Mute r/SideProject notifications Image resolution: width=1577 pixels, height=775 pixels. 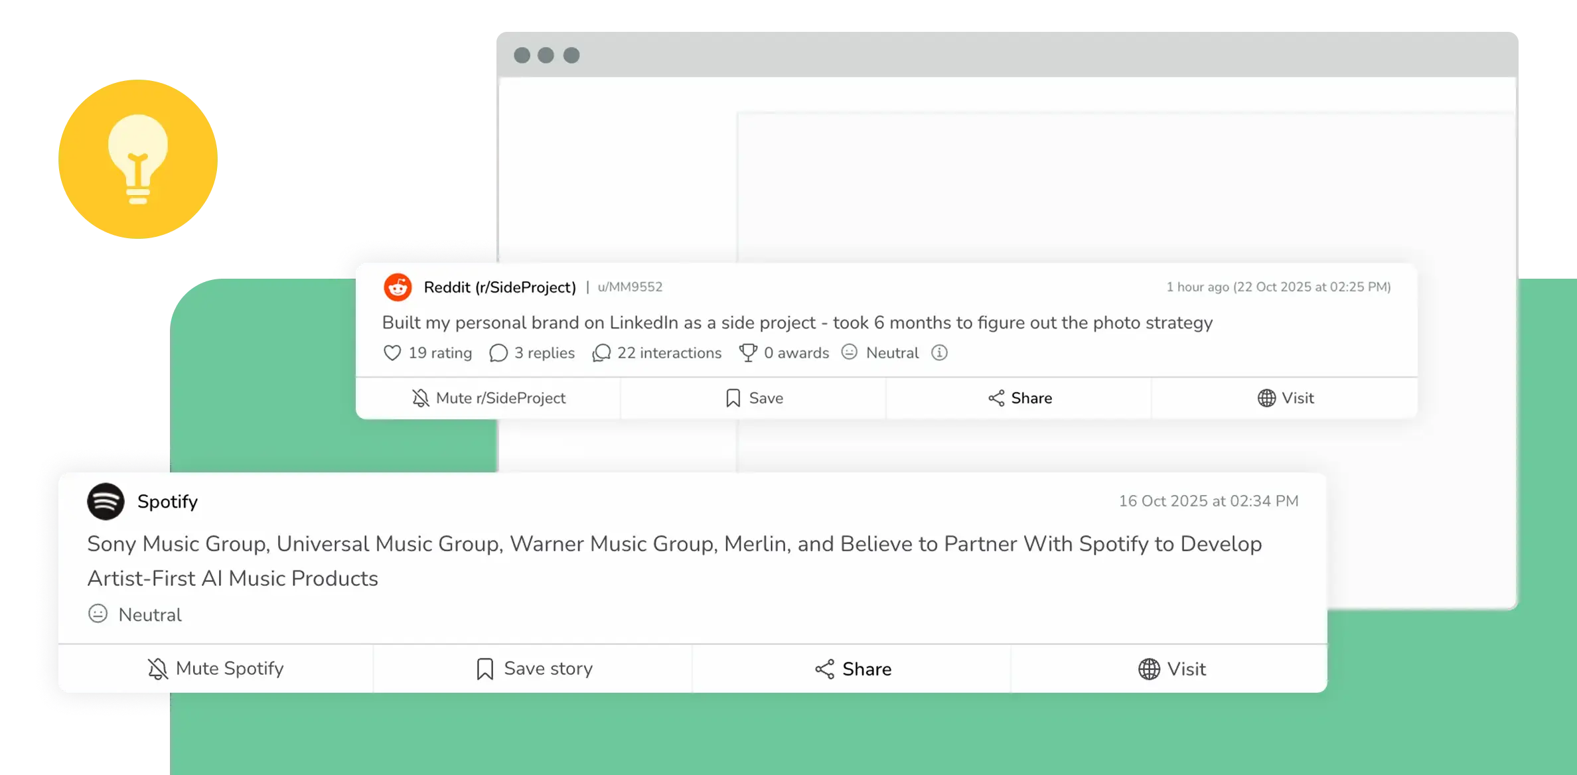(x=488, y=398)
